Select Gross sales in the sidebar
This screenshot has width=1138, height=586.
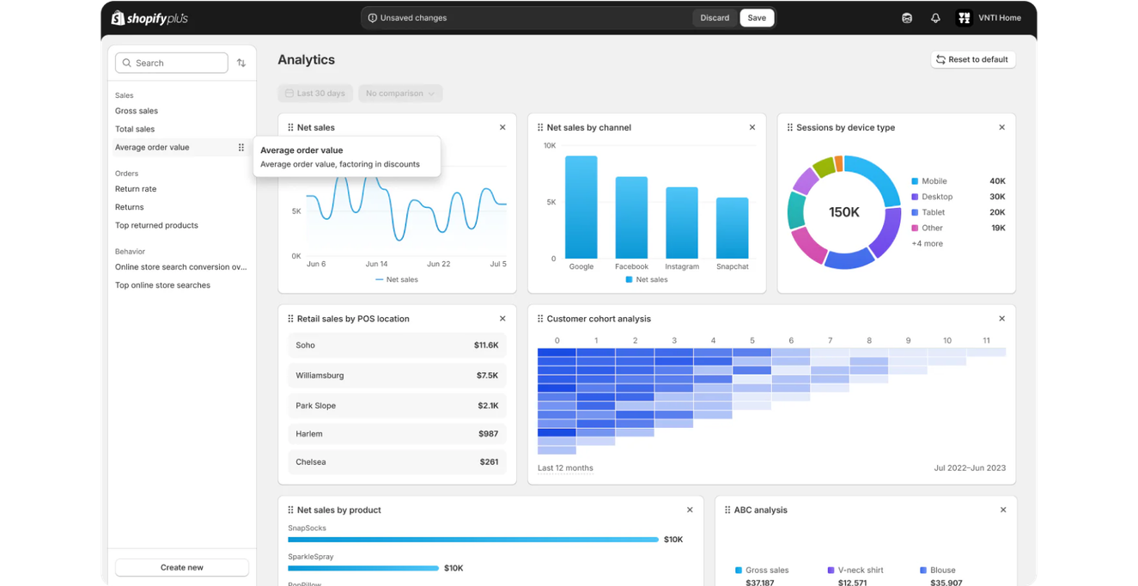(x=137, y=111)
